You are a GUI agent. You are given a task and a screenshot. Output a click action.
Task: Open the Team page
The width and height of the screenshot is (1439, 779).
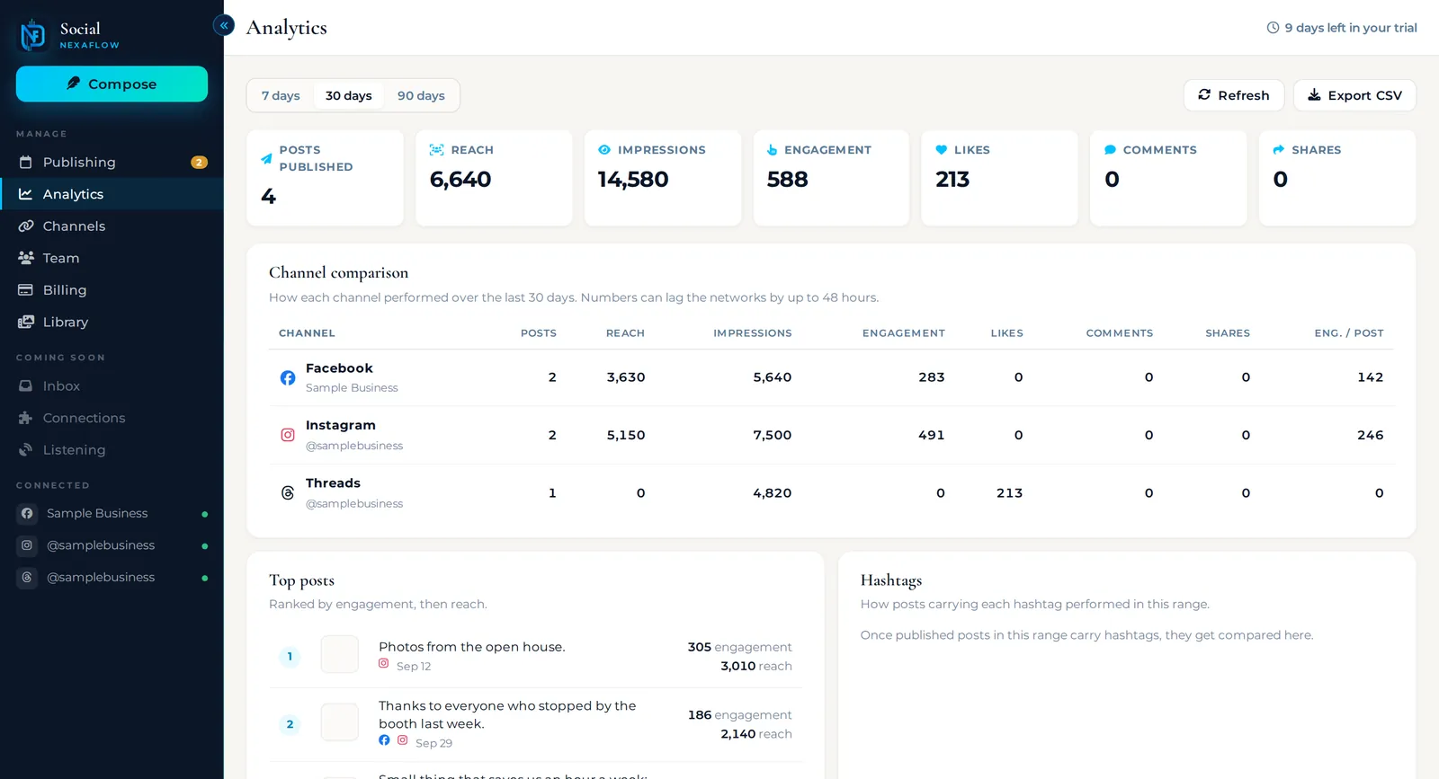coord(112,258)
